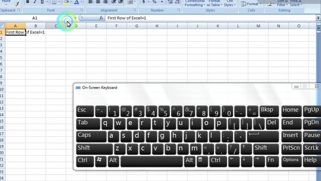Open Cell Styles dropdown
Image resolution: width=321 pixels, height=181 pixels.
coord(230,4)
